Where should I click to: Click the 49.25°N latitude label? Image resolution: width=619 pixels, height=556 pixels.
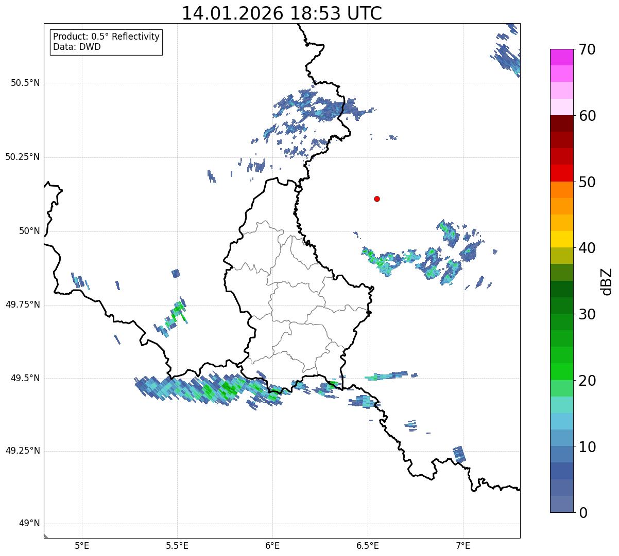22,451
